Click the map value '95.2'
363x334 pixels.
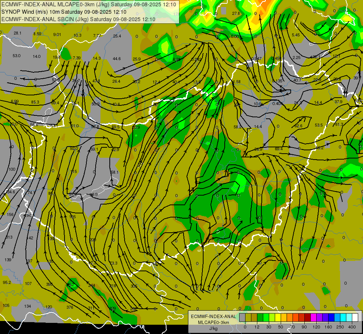point(7,282)
